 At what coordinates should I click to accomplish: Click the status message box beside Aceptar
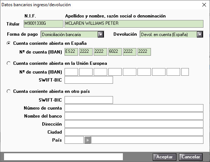63,157
